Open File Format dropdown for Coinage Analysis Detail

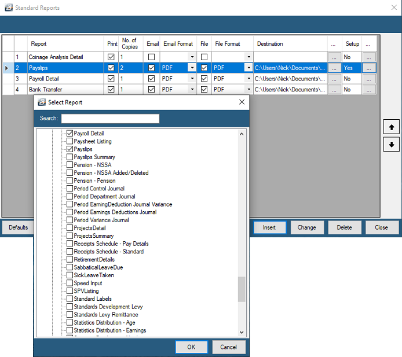[x=248, y=57]
